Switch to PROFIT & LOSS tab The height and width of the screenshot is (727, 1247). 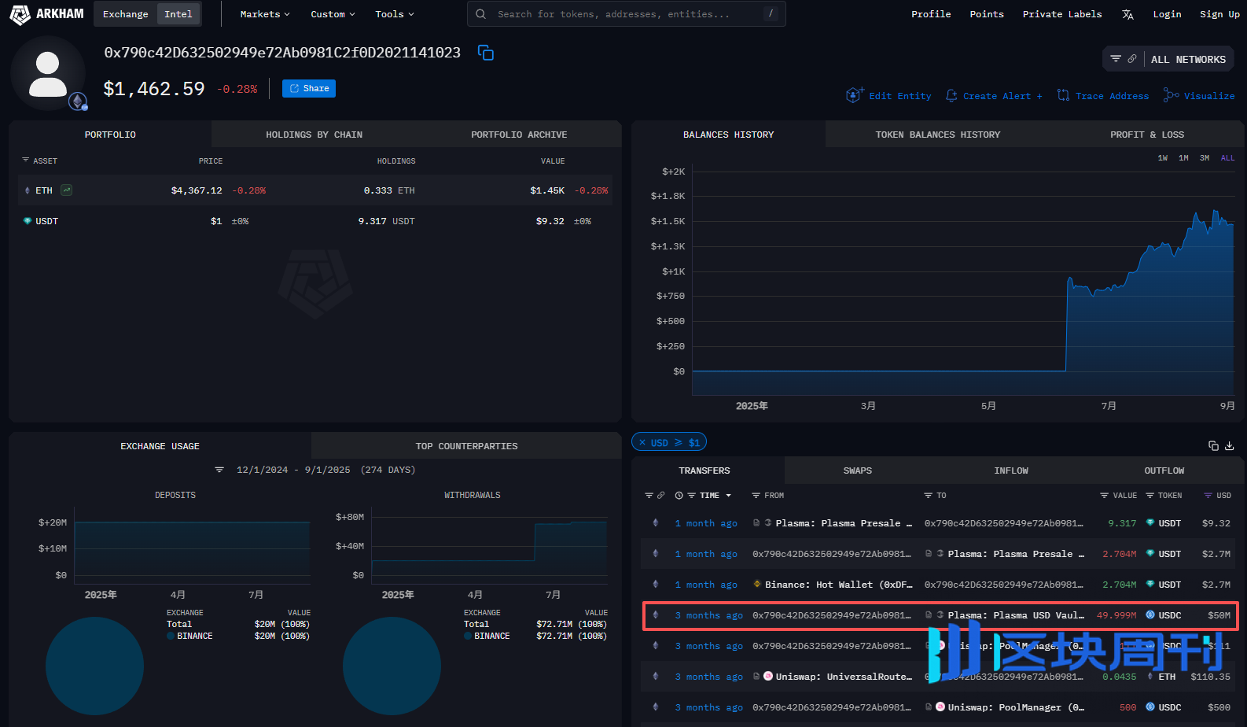point(1147,135)
